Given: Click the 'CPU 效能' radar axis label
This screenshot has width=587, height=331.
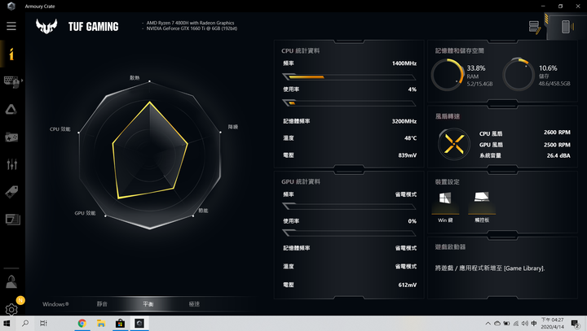Looking at the screenshot, I should [60, 128].
